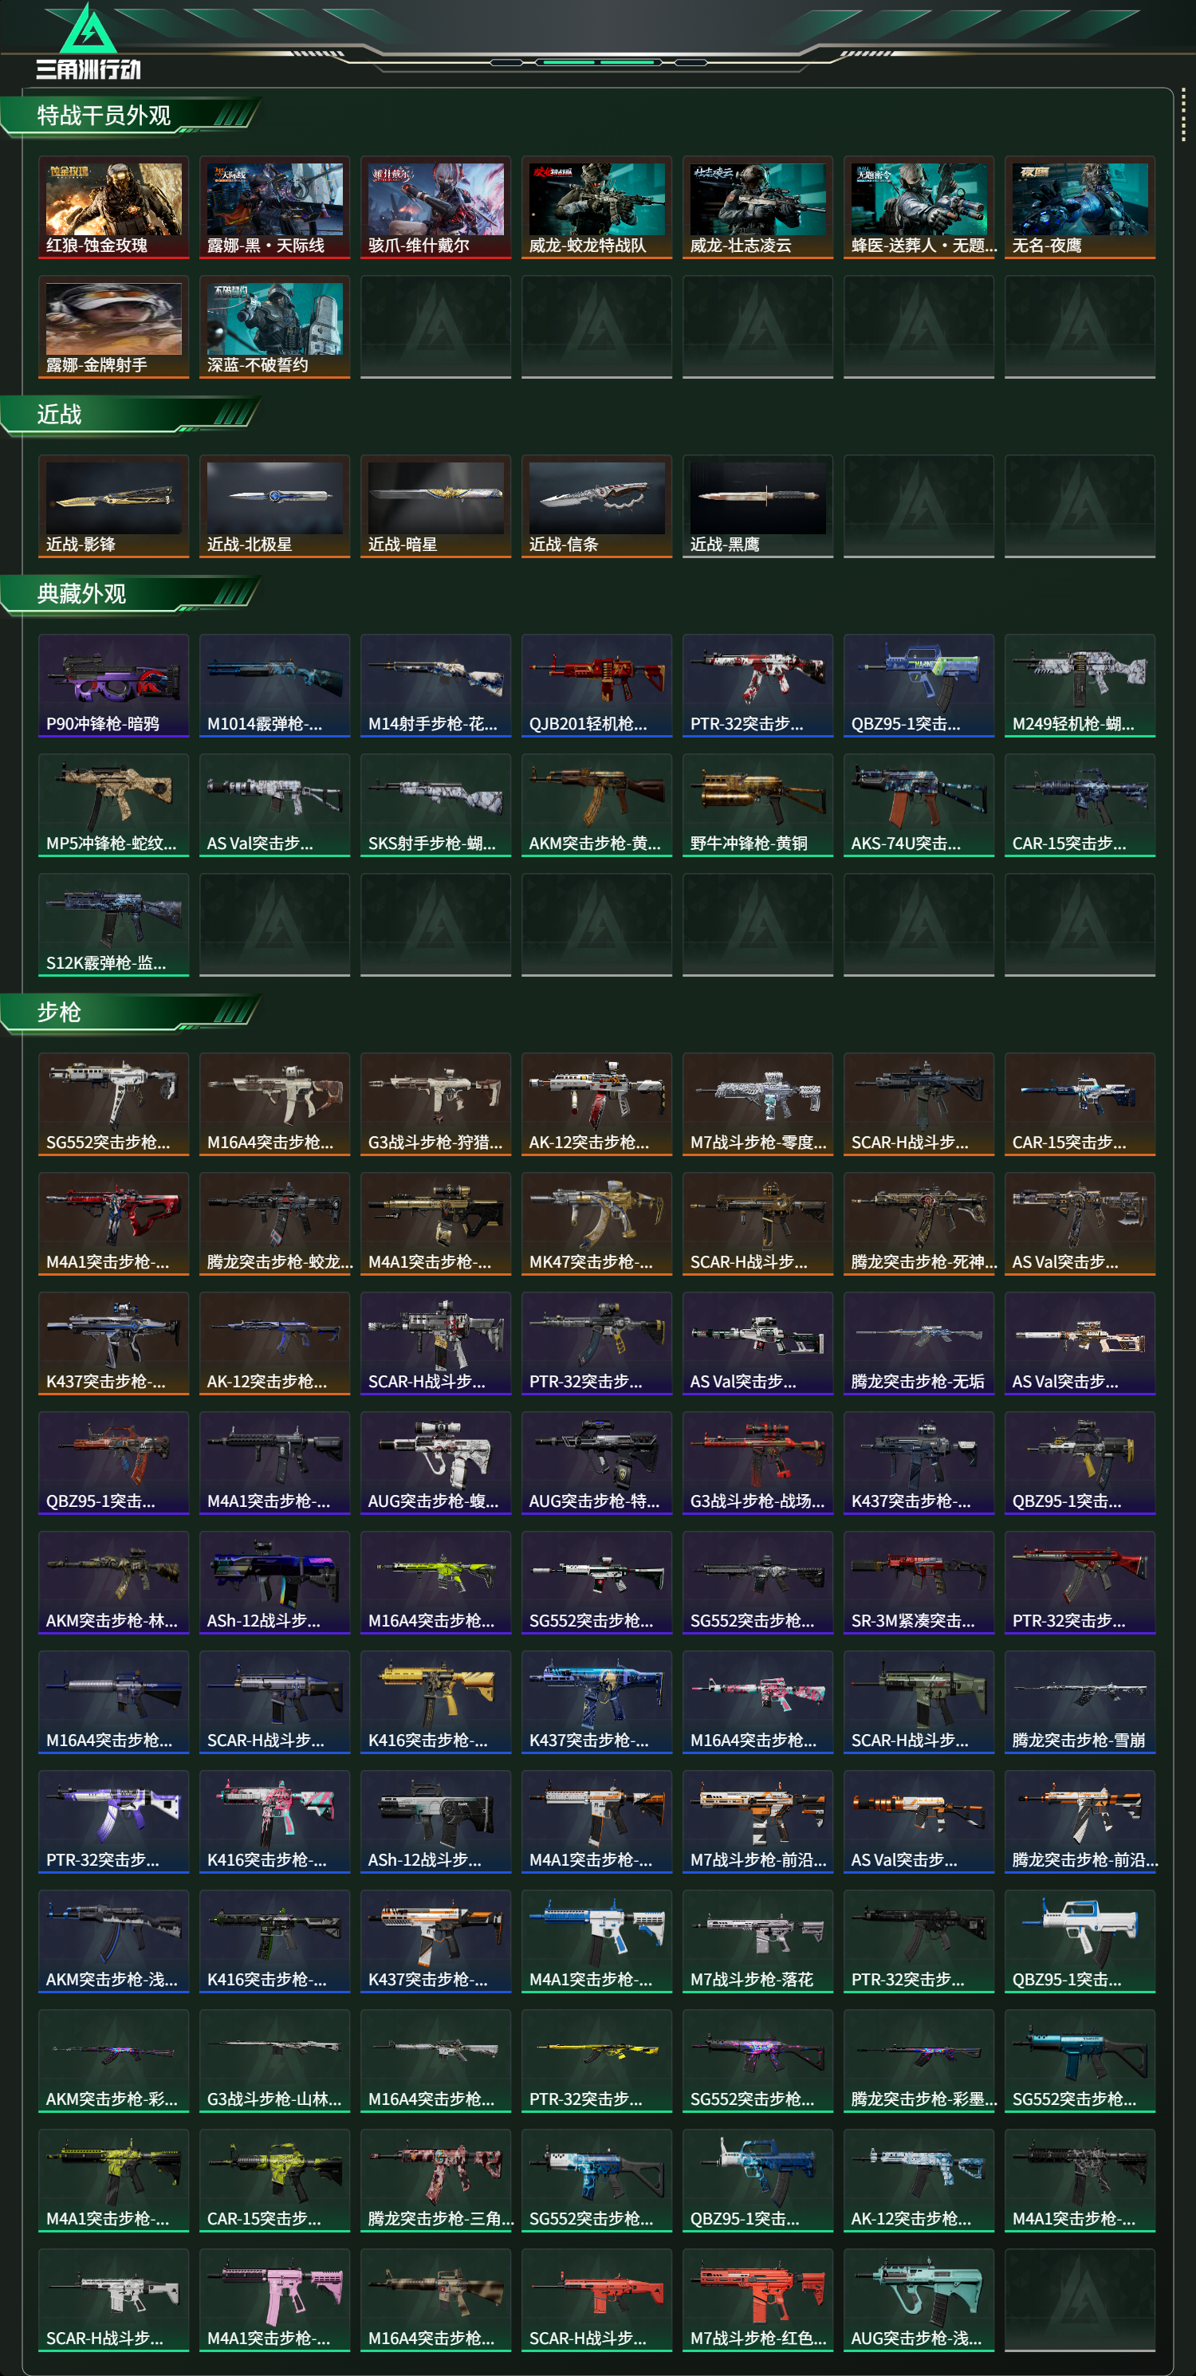
Task: Open the 野牛冲锋枪-黄铜 weapon icon
Action: coord(757,805)
